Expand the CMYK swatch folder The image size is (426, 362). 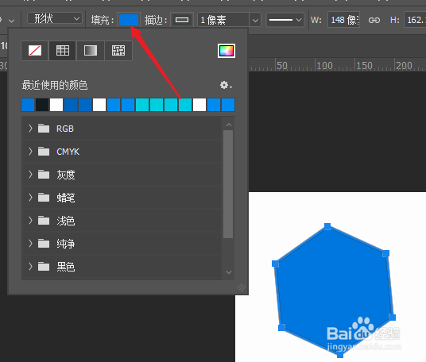(x=30, y=152)
